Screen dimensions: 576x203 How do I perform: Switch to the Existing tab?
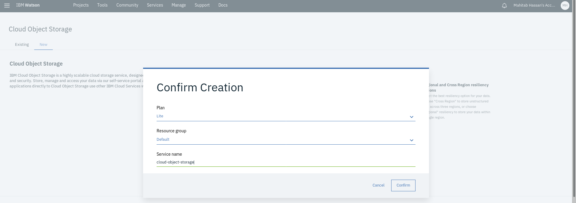coord(22,45)
